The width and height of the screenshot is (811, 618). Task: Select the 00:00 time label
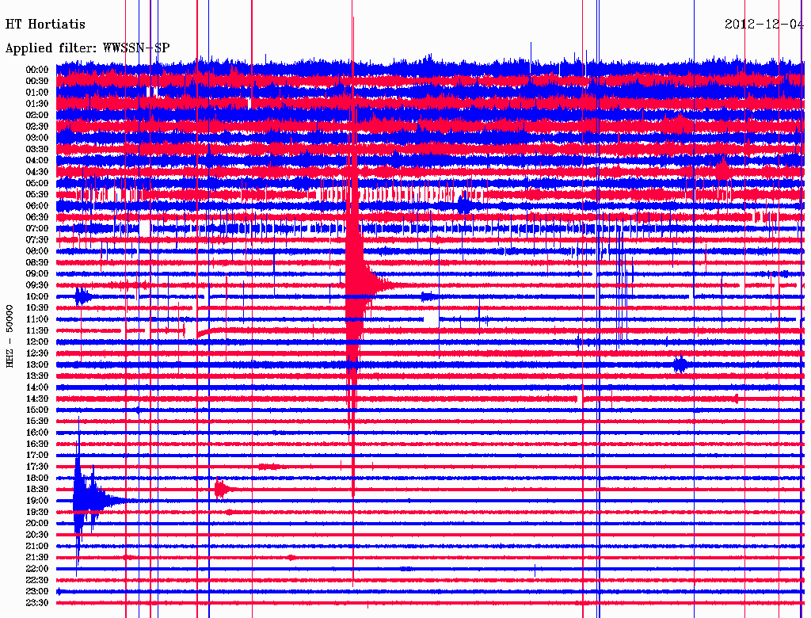coord(37,70)
